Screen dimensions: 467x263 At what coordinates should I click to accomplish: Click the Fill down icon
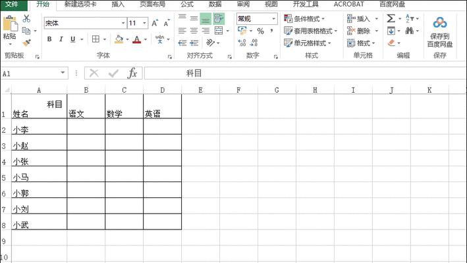[391, 31]
